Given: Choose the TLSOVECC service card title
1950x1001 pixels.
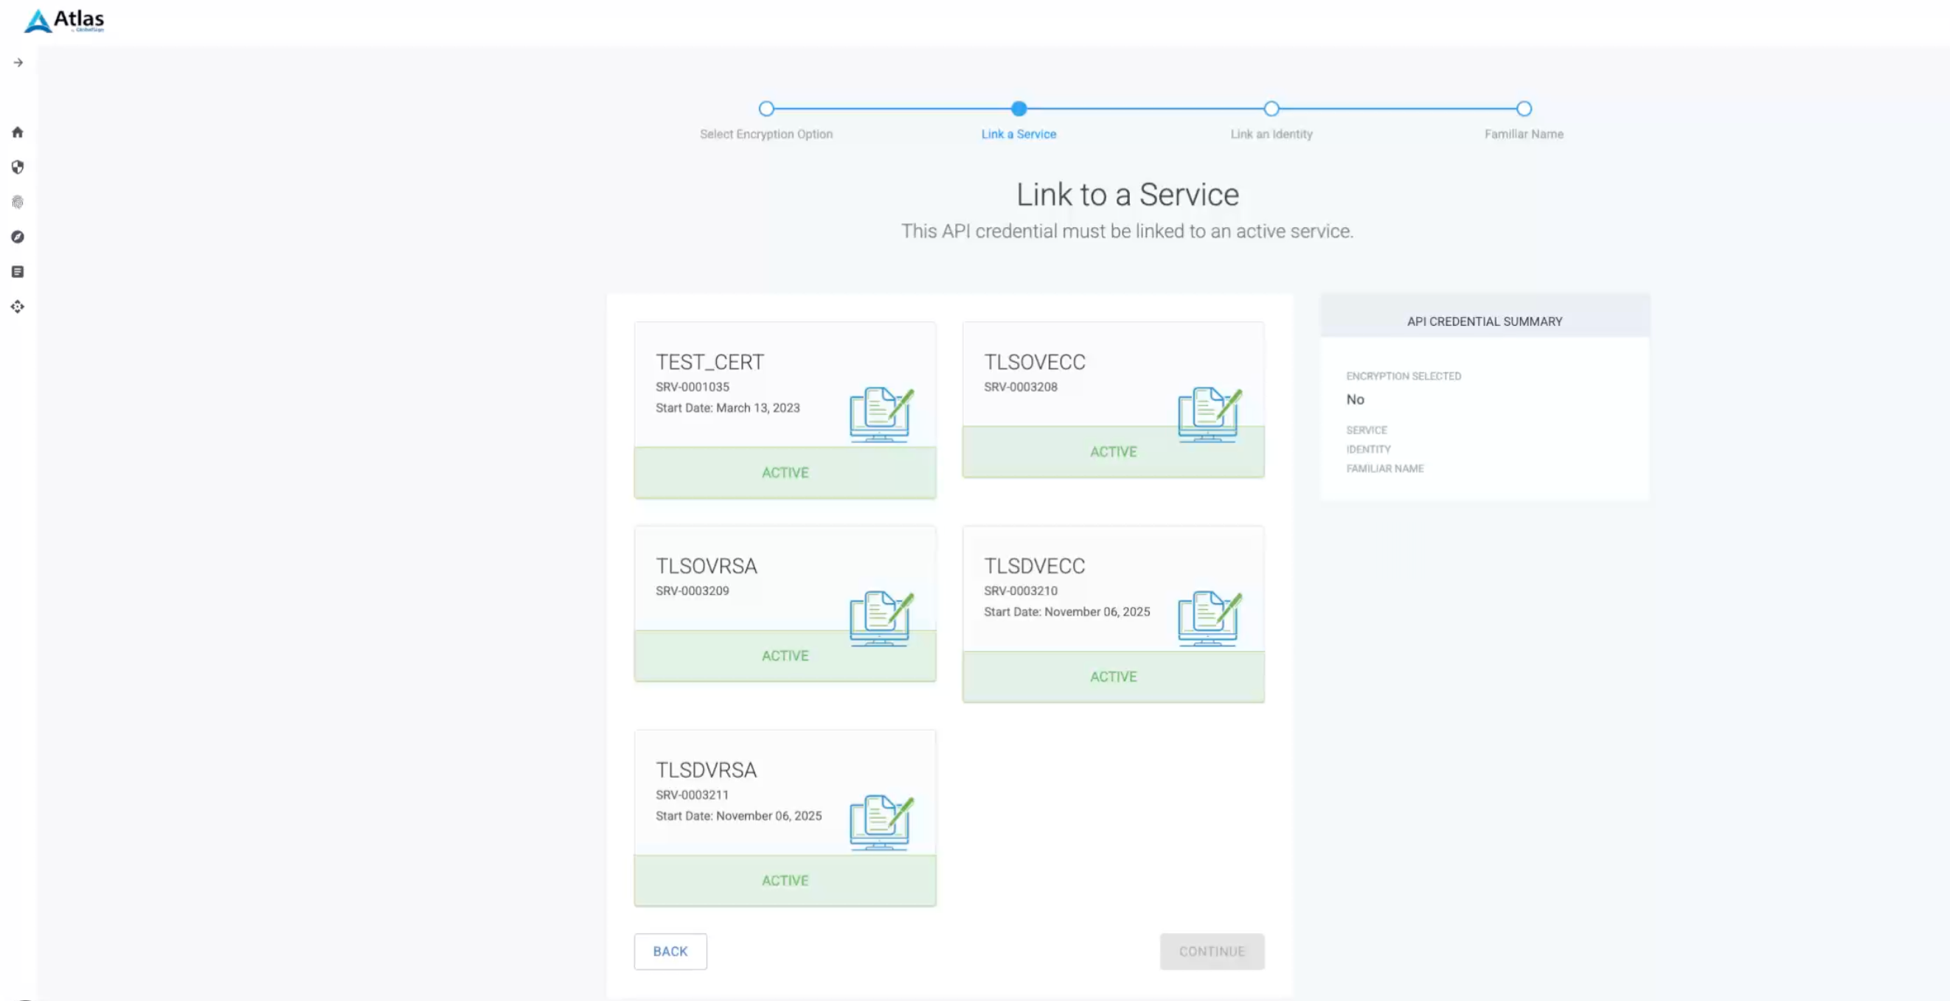Looking at the screenshot, I should point(1034,363).
